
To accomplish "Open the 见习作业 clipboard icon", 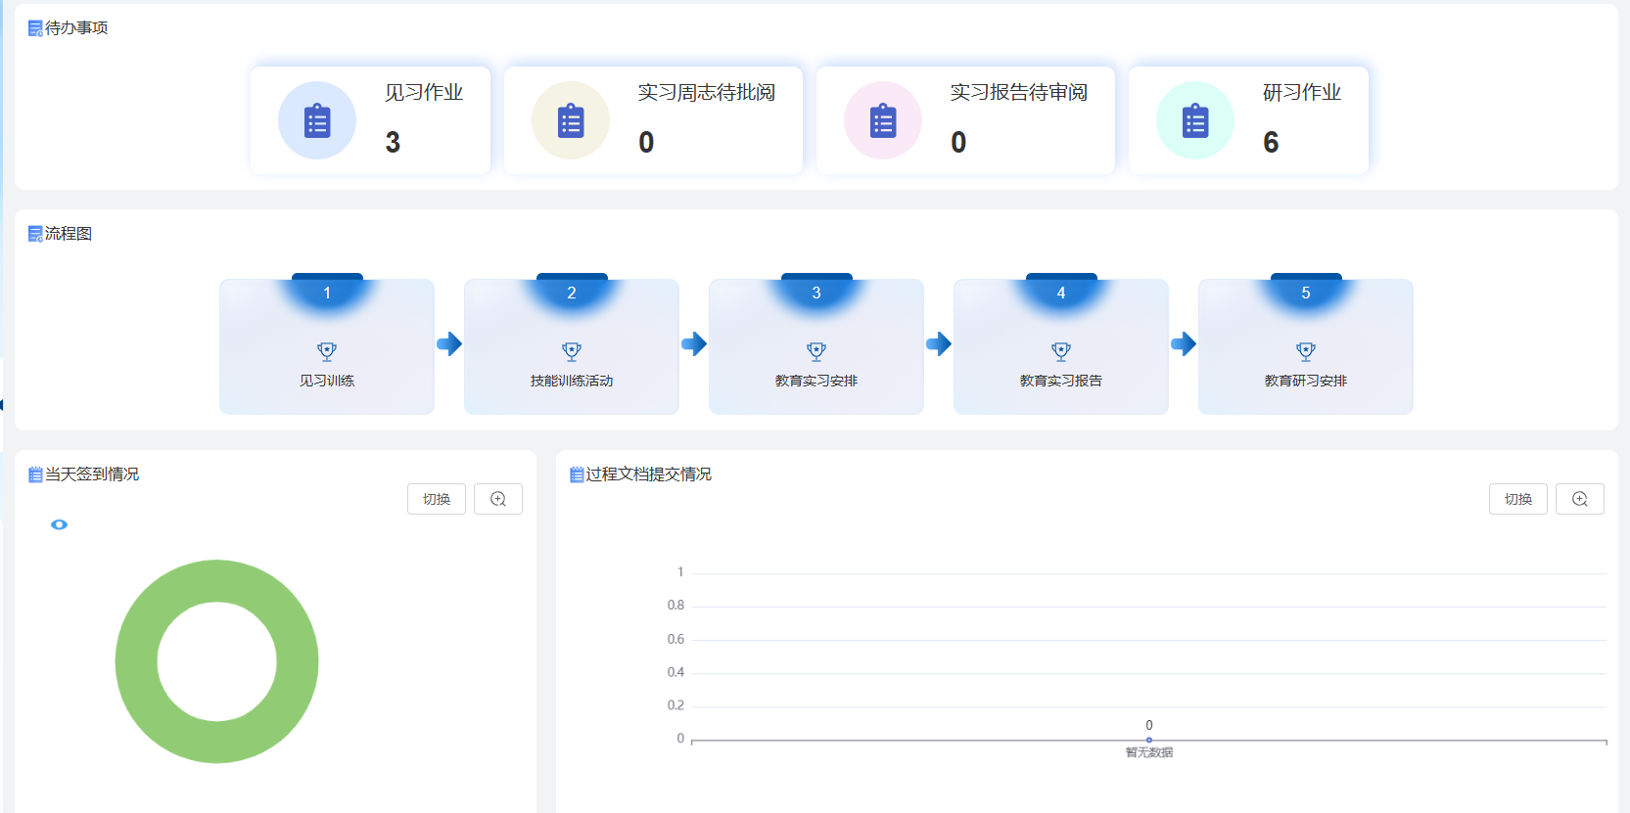I will pos(317,120).
